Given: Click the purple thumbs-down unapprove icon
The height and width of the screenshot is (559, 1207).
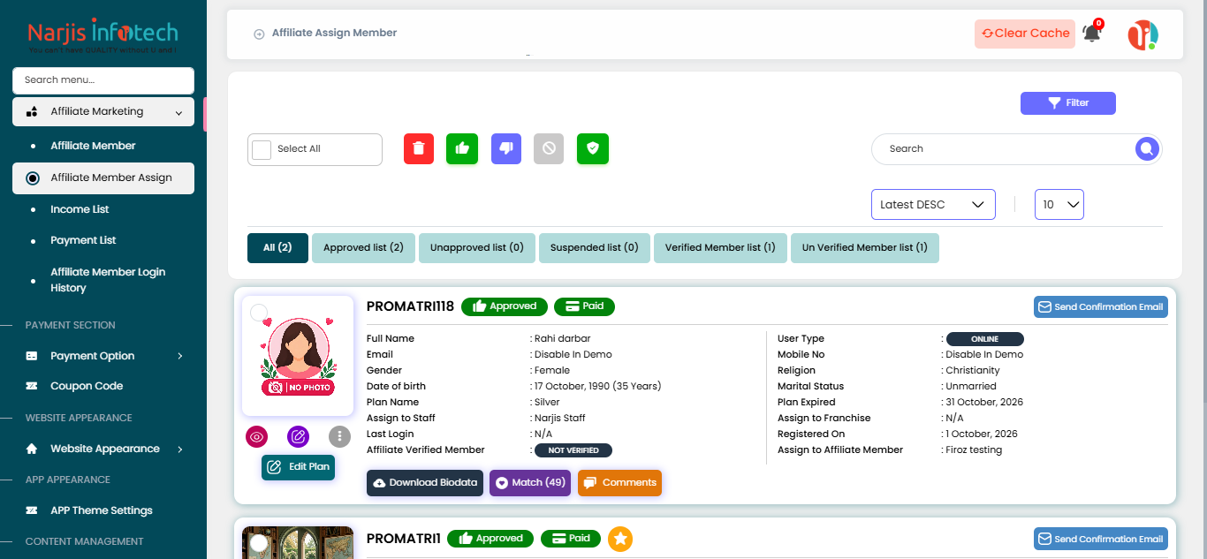Looking at the screenshot, I should coord(506,148).
